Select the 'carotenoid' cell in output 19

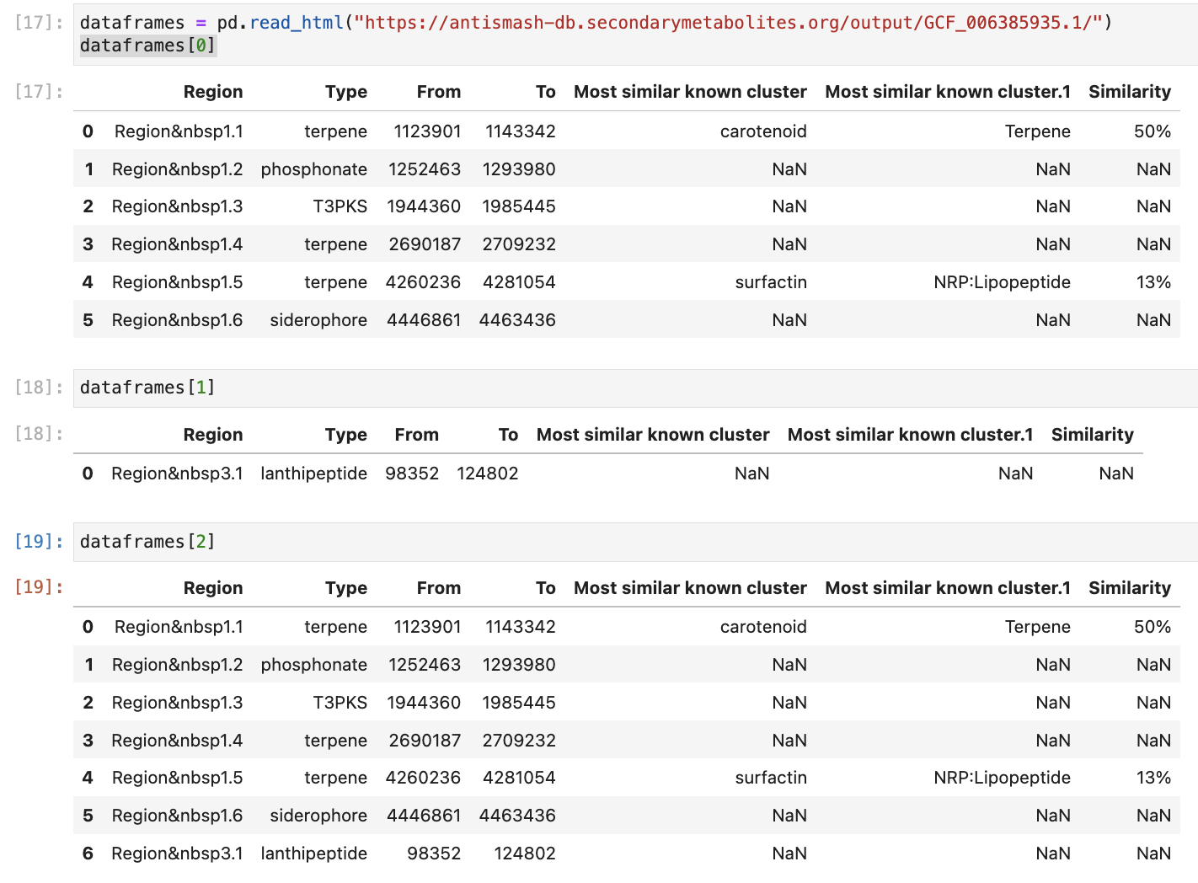click(x=763, y=627)
